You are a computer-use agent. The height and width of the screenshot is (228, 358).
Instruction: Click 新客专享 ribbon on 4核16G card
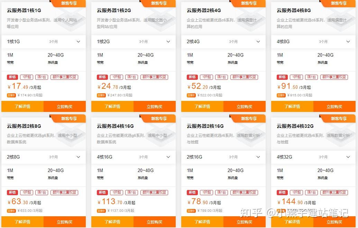pyautogui.click(x=159, y=118)
